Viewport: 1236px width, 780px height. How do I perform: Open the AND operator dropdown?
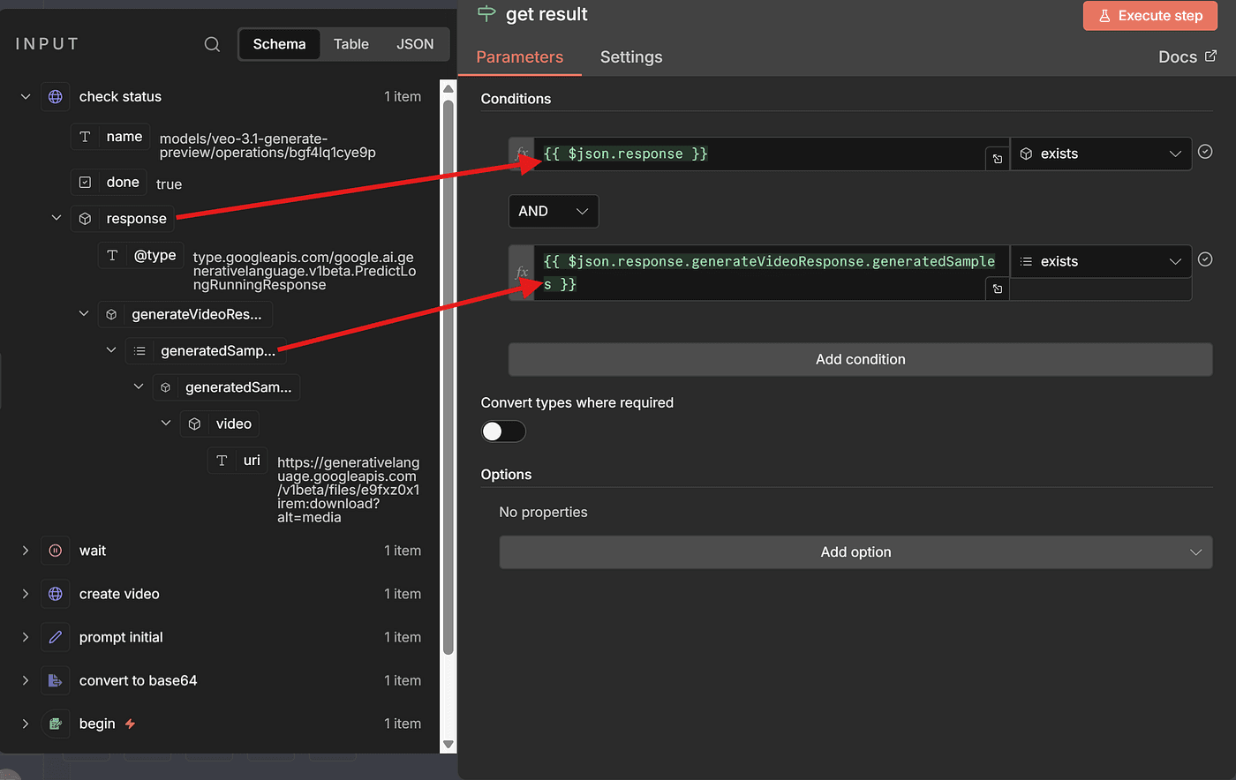point(554,212)
